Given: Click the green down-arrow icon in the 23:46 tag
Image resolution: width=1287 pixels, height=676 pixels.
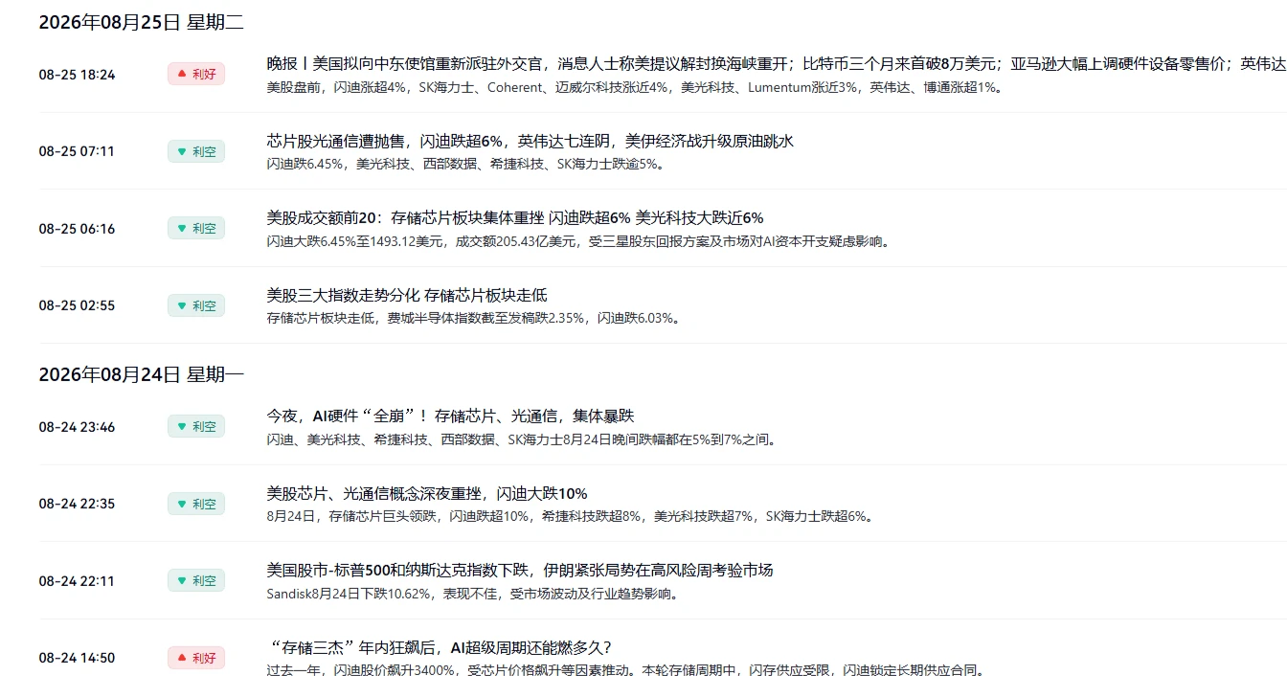Looking at the screenshot, I should 182,426.
